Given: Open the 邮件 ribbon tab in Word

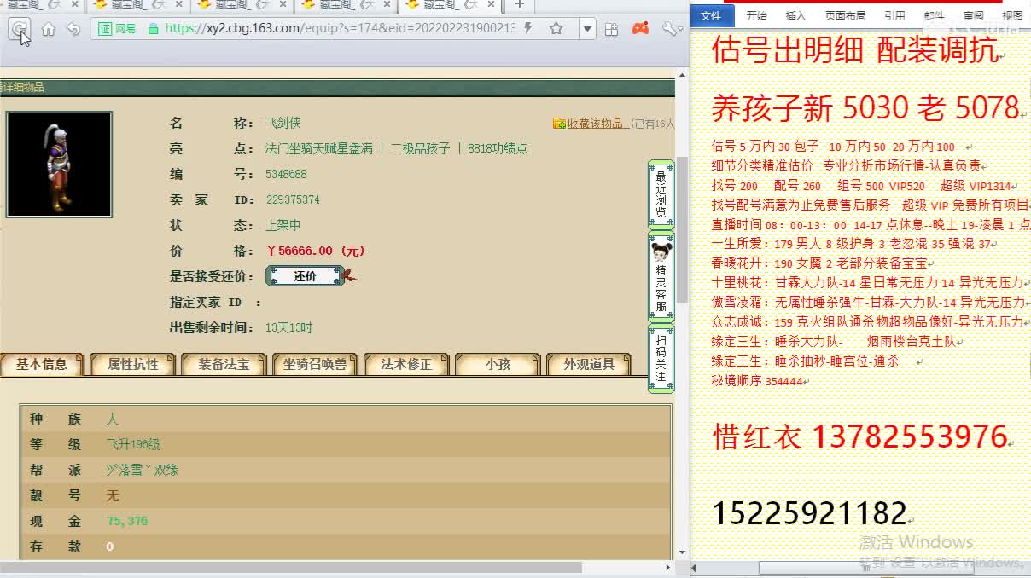Looking at the screenshot, I should (x=934, y=15).
